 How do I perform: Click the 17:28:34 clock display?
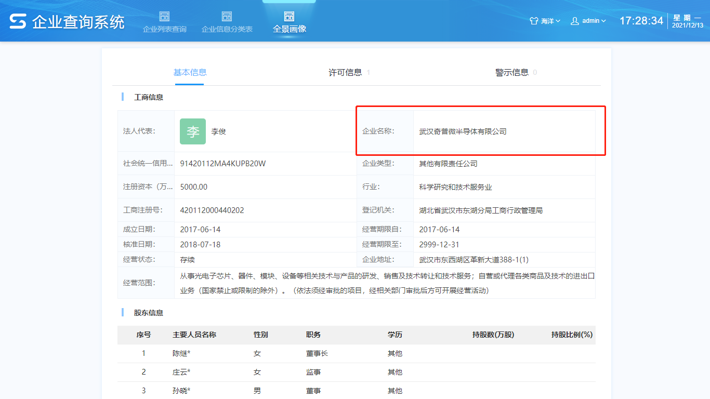641,21
